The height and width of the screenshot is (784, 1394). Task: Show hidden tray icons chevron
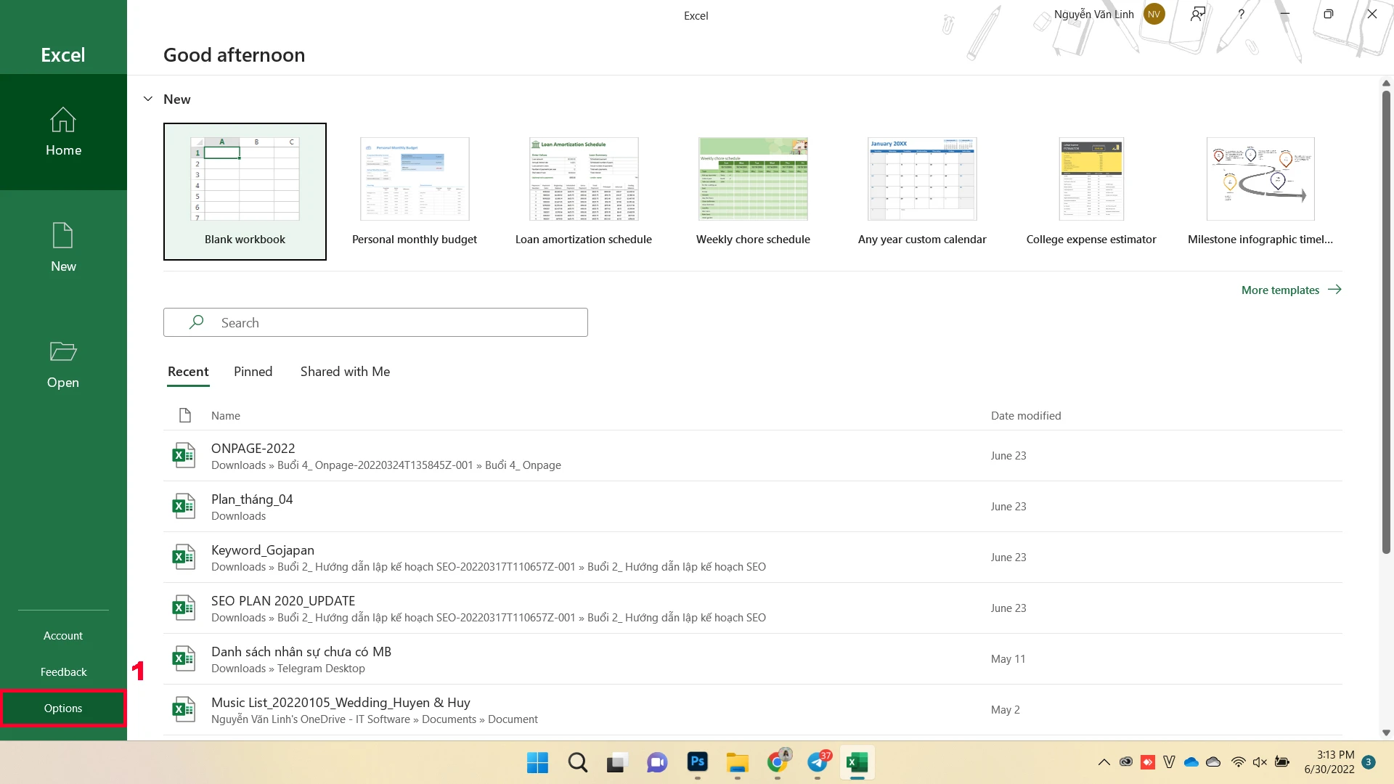[1104, 761]
